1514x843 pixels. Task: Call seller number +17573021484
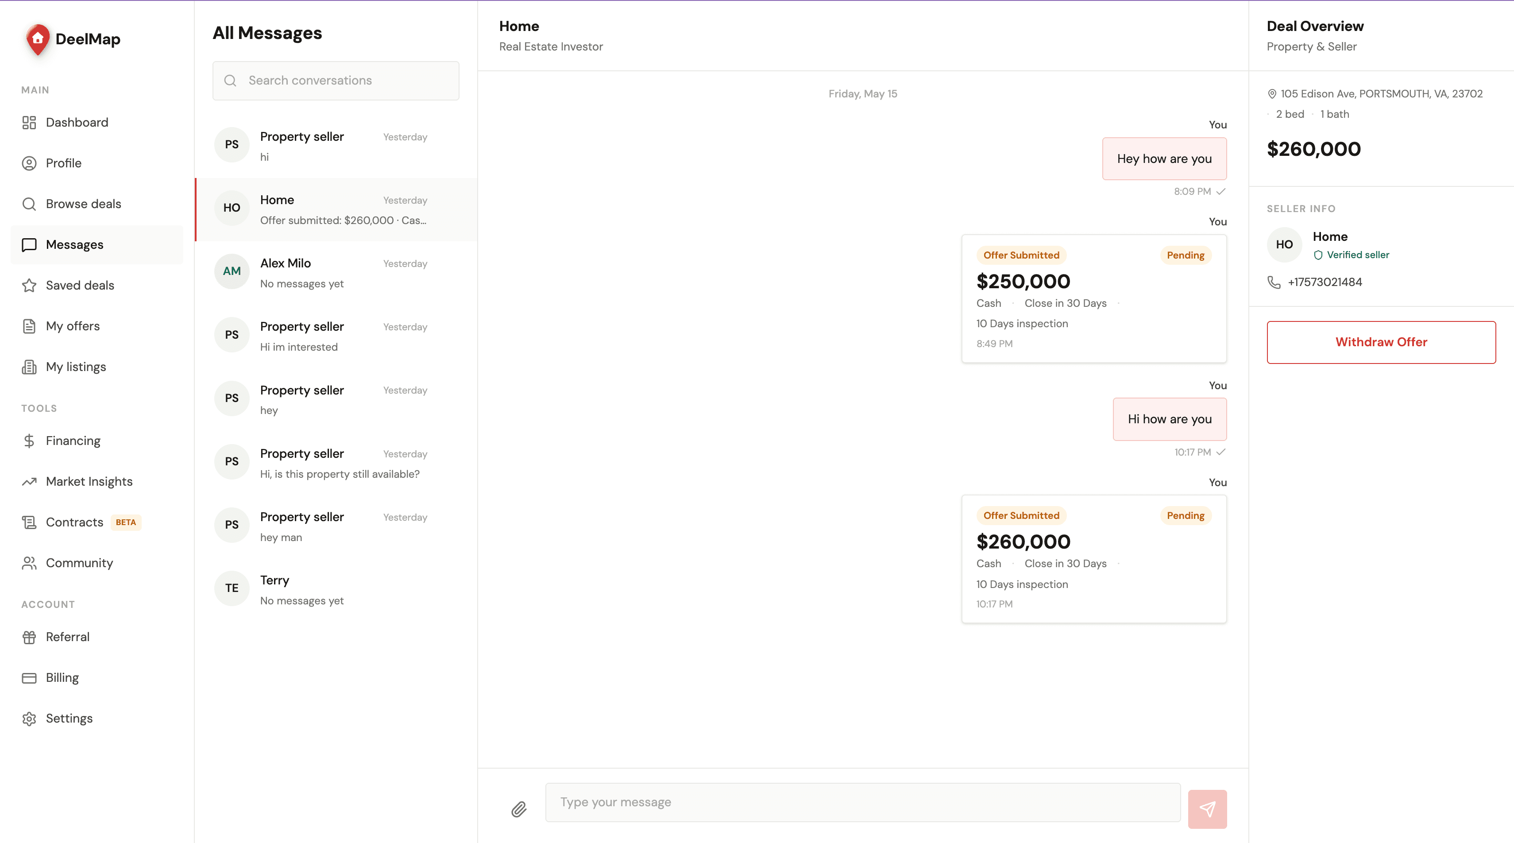[x=1325, y=282]
